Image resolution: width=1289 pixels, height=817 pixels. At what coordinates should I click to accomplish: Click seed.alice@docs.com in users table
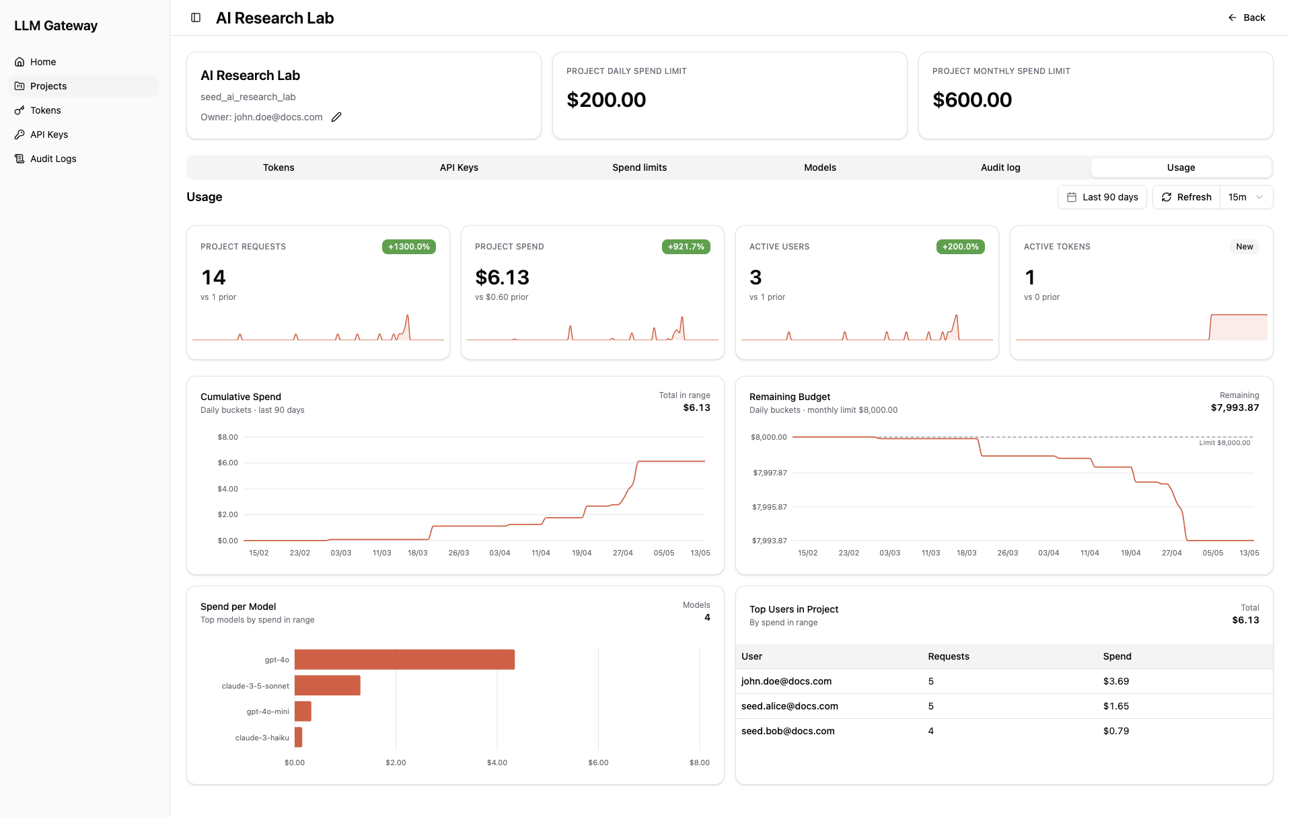(790, 706)
